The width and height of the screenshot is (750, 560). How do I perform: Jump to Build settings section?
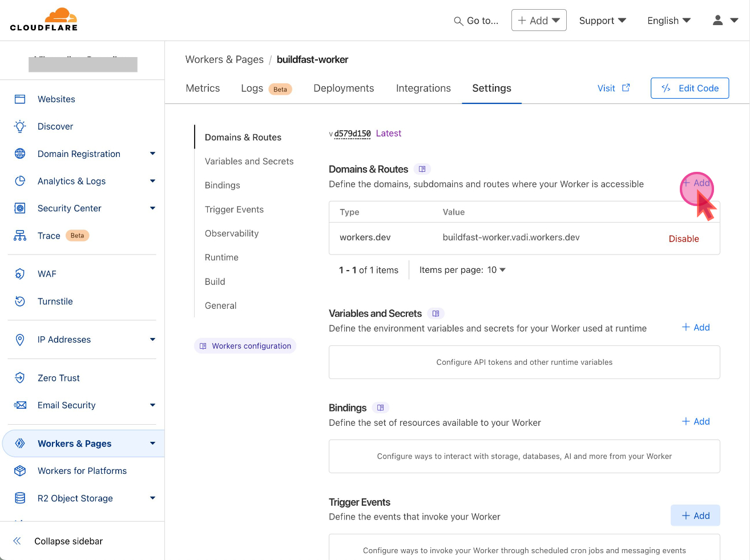click(215, 281)
